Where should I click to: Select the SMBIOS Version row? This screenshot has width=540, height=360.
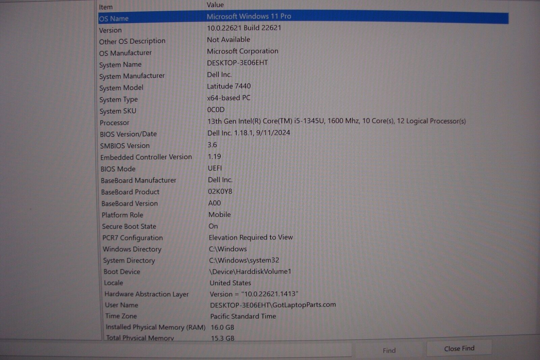pos(125,146)
